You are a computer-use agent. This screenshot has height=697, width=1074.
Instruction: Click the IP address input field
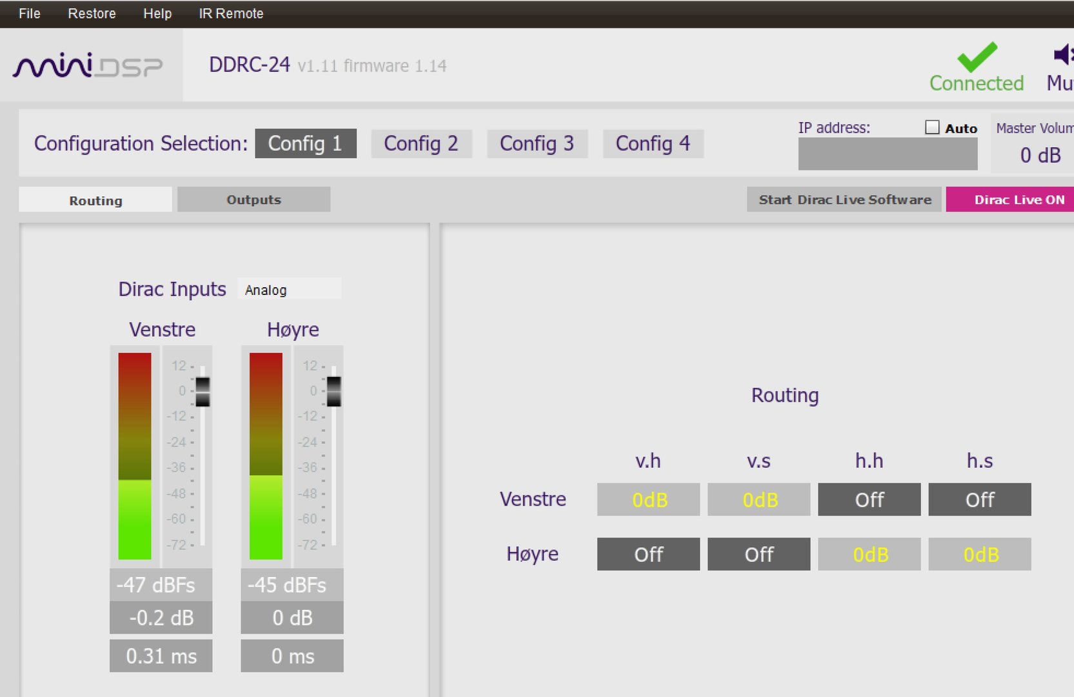coord(888,154)
